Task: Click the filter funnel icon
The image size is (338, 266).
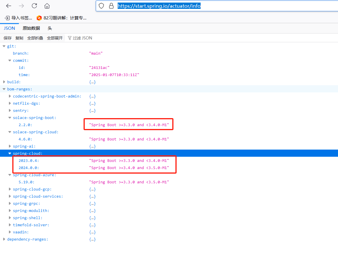Action: 70,38
